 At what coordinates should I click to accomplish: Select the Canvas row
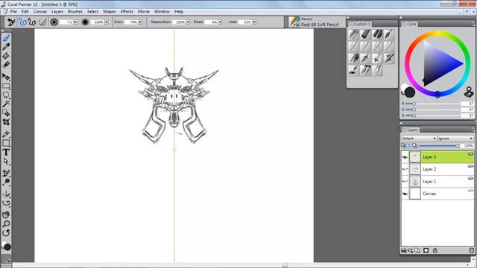pos(437,194)
